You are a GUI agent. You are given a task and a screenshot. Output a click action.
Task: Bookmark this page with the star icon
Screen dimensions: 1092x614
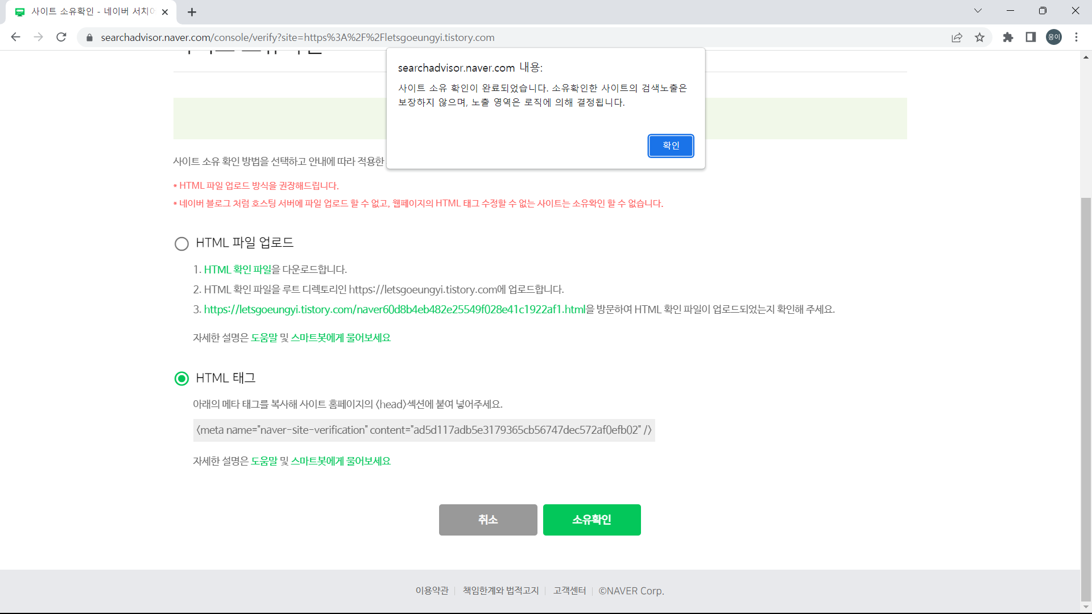(980, 38)
